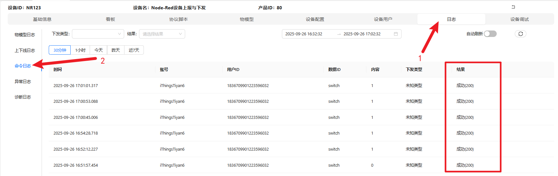Screen dimensions: 558x176
Task: Click the small icon at top right corner
Action: coord(513,7)
